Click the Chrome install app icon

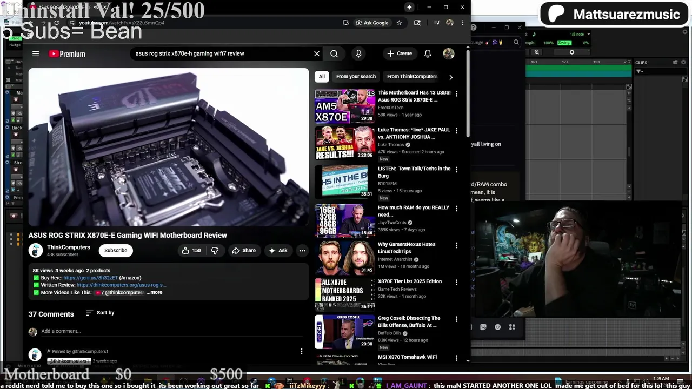tap(345, 23)
